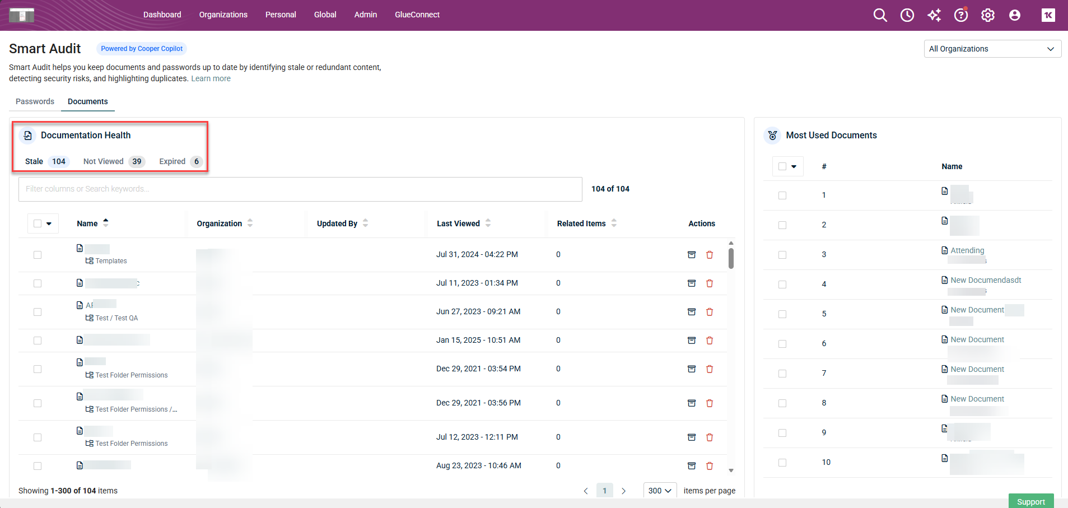Viewport: 1068px width, 508px height.
Task: Delete the document last viewed Jun 27, 2023
Action: [710, 312]
